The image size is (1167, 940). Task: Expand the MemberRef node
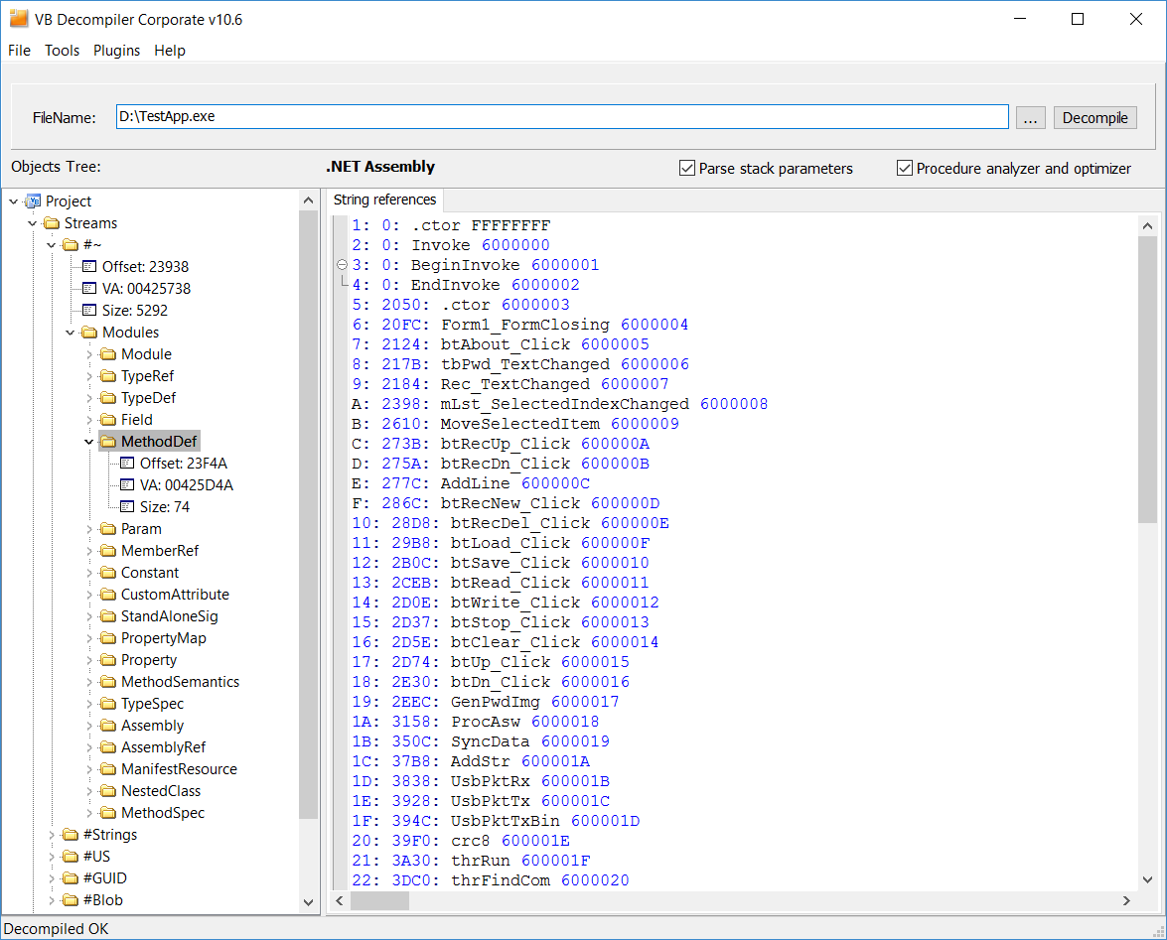[89, 551]
